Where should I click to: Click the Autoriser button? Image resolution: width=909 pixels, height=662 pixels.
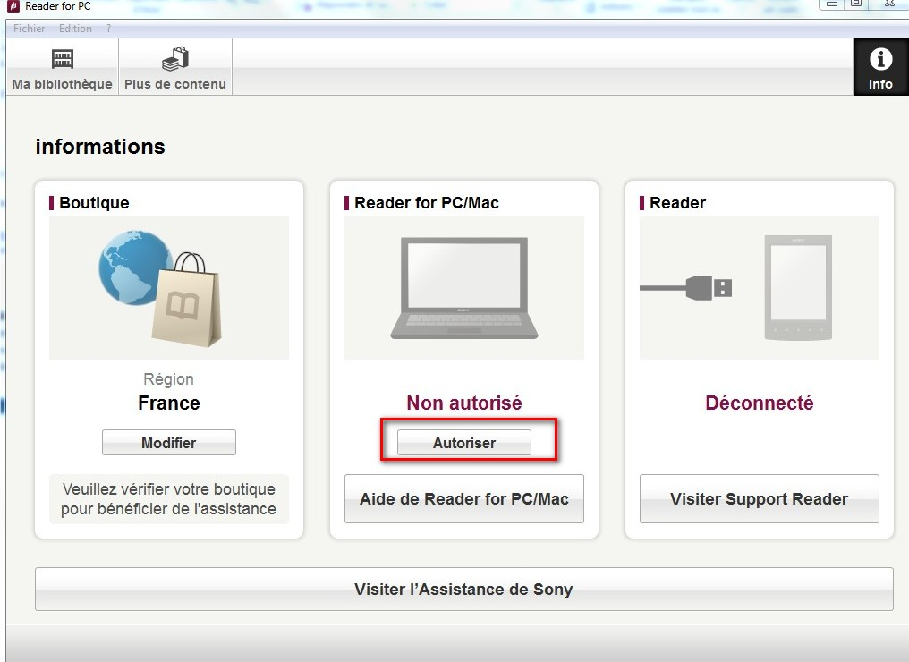point(463,442)
